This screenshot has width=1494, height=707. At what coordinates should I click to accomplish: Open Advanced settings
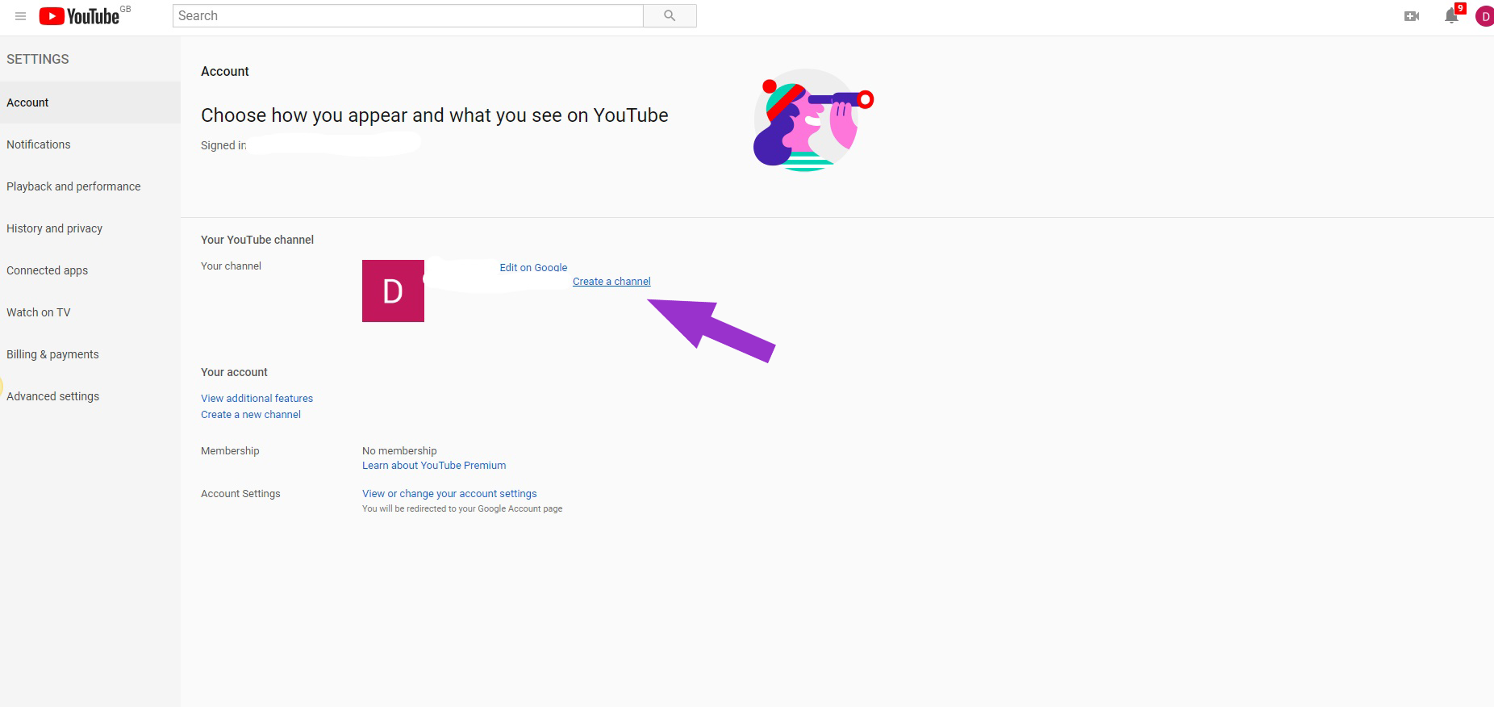pyautogui.click(x=90, y=396)
